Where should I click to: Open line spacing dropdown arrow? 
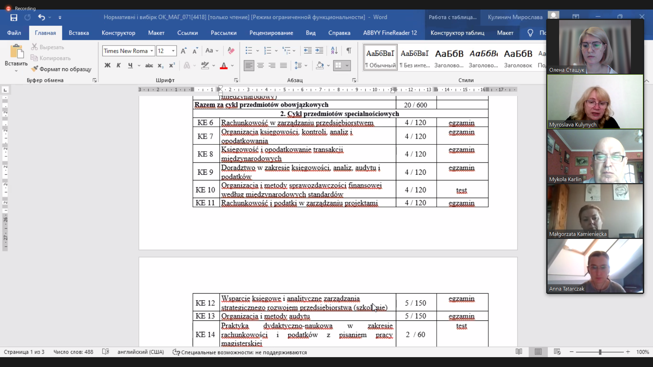[x=306, y=66]
